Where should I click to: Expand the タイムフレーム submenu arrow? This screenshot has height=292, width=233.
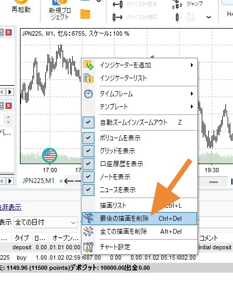tap(192, 94)
